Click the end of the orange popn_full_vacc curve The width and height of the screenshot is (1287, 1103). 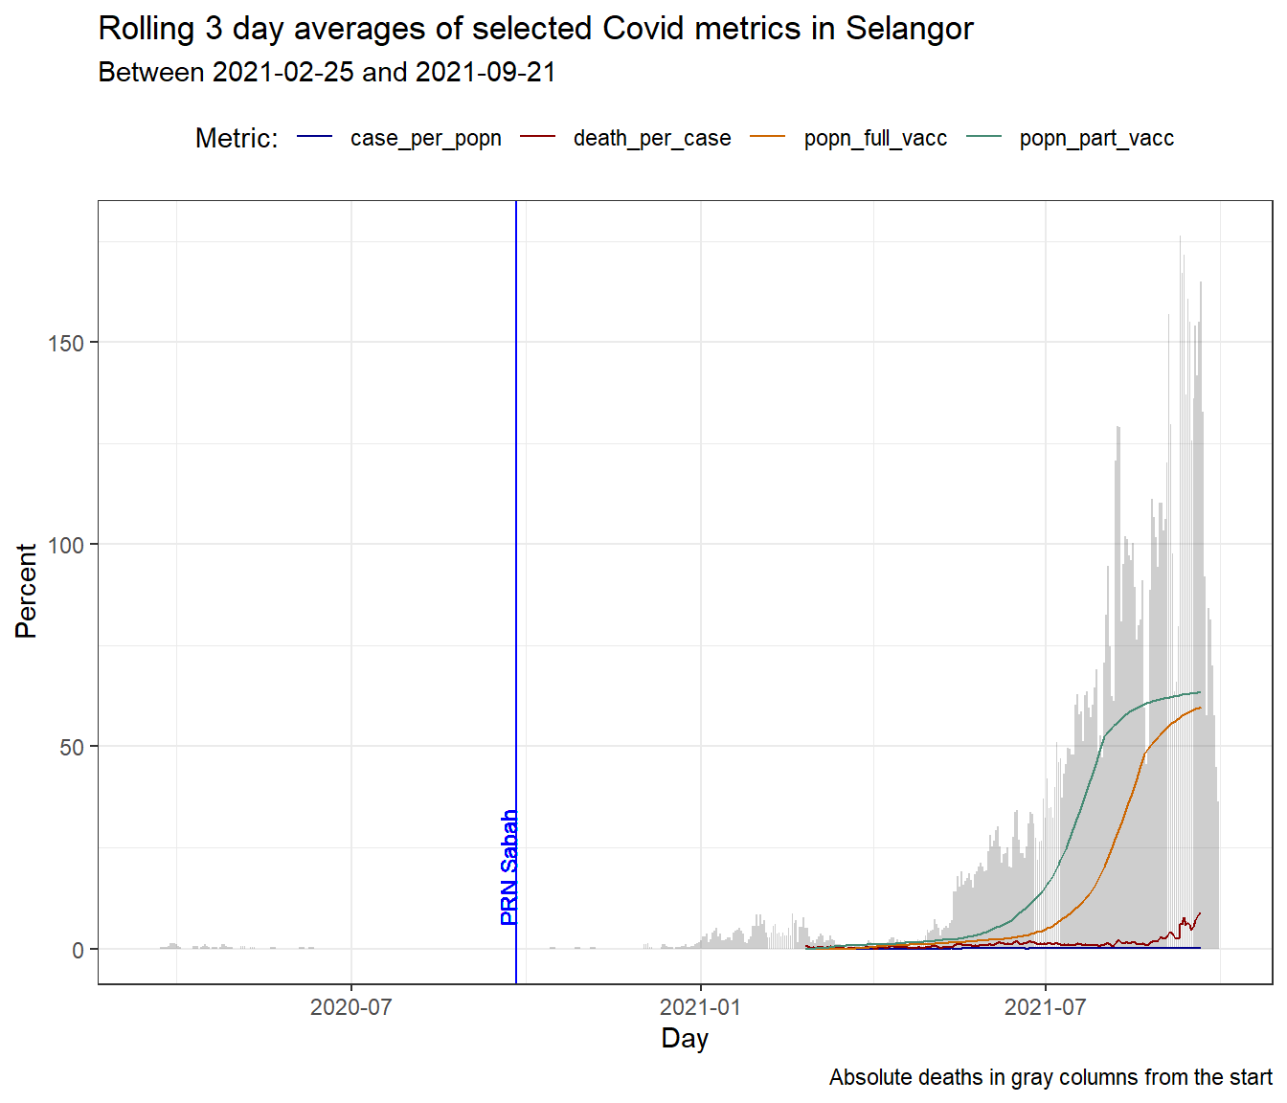point(1199,709)
